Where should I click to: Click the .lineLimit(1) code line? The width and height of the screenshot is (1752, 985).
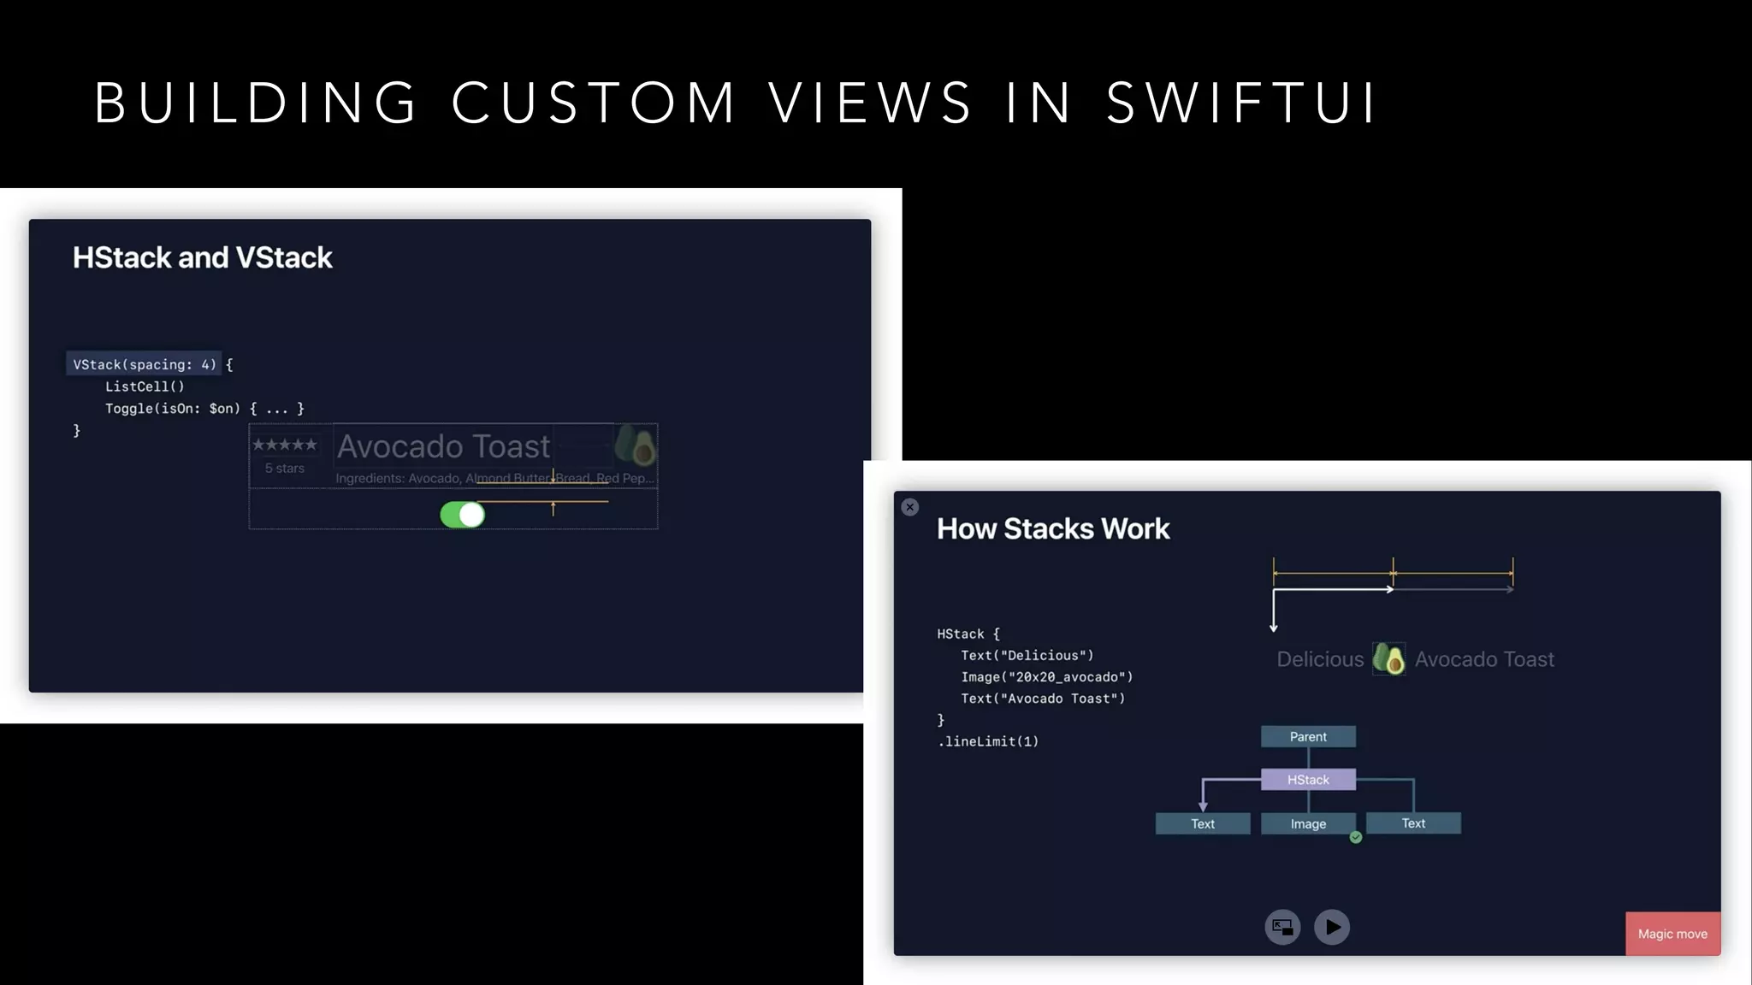(x=988, y=741)
